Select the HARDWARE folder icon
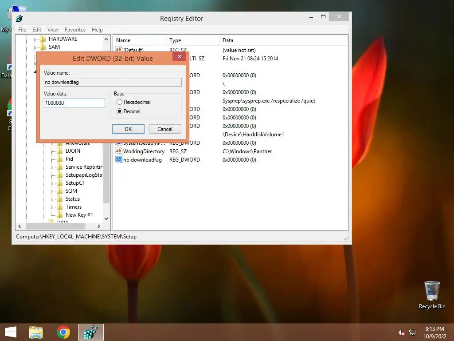 pos(43,39)
